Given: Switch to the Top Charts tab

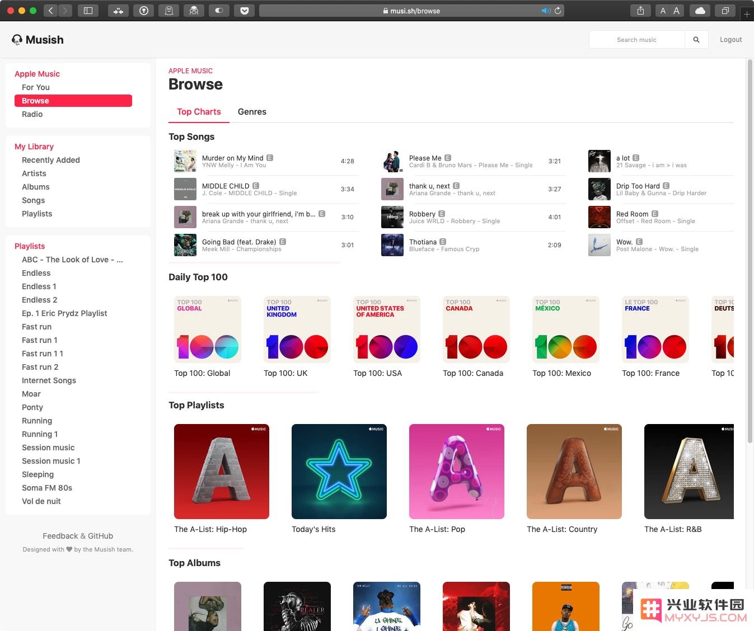Looking at the screenshot, I should tap(199, 112).
